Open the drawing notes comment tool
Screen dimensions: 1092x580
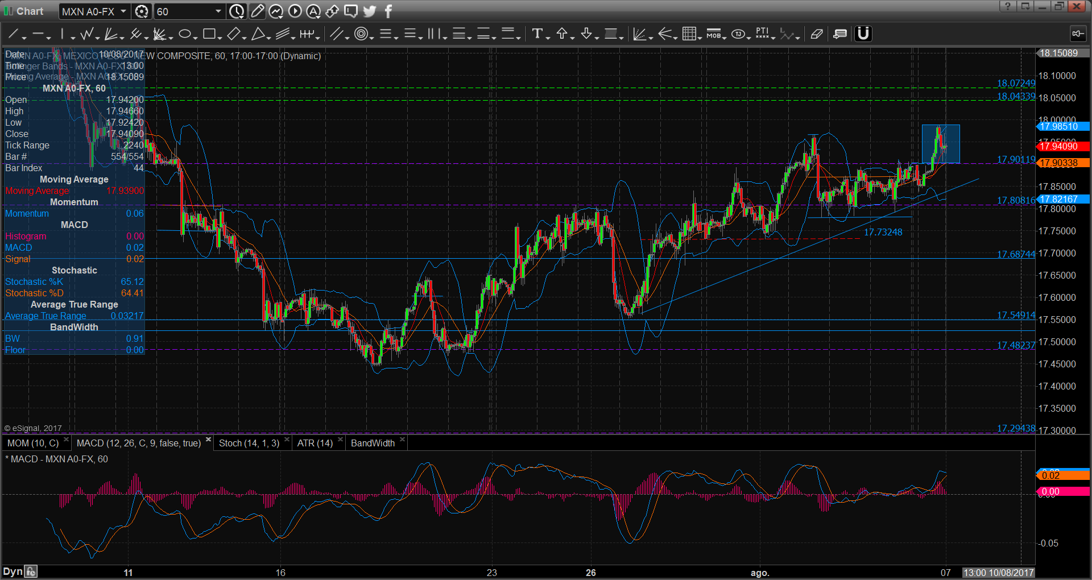[840, 34]
